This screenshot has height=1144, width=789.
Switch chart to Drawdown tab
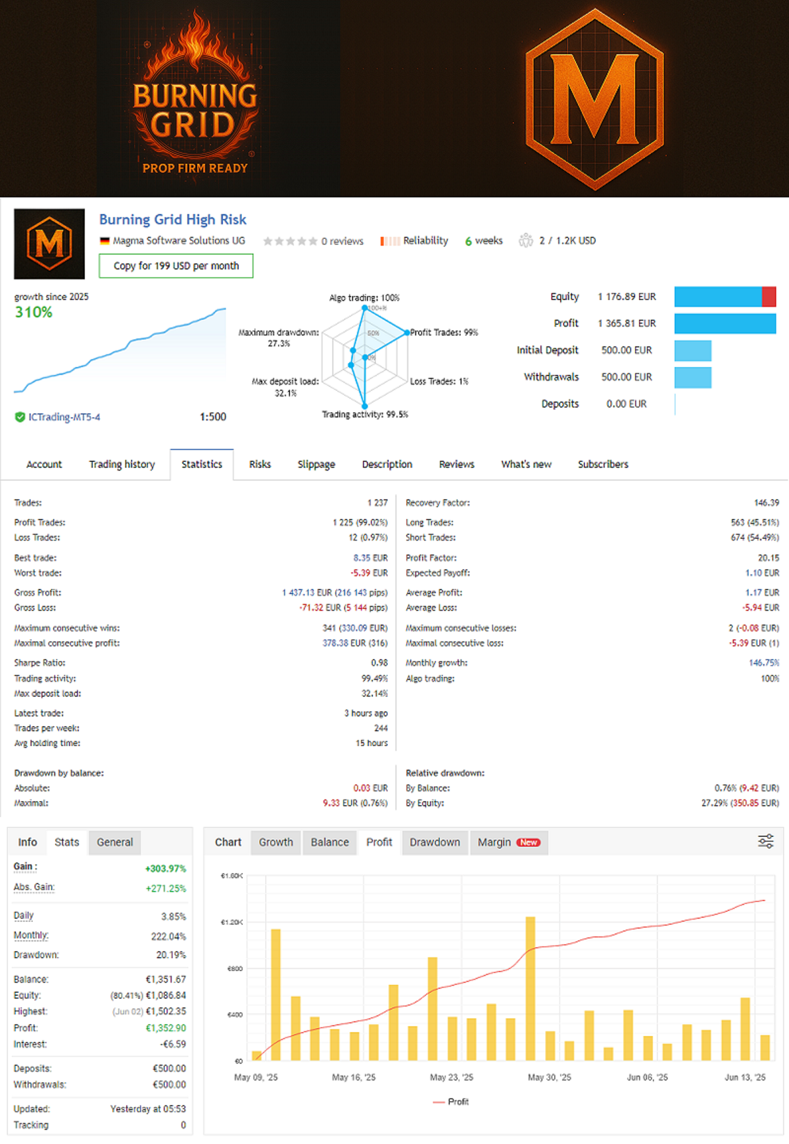tap(435, 842)
